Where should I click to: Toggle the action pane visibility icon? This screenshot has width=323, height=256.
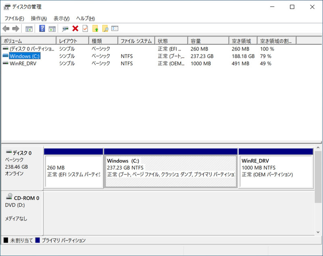(53, 28)
